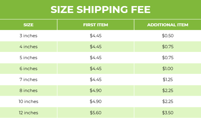Click first item fee for 8 inches
Viewport: 201px width, 118px height.
click(96, 91)
